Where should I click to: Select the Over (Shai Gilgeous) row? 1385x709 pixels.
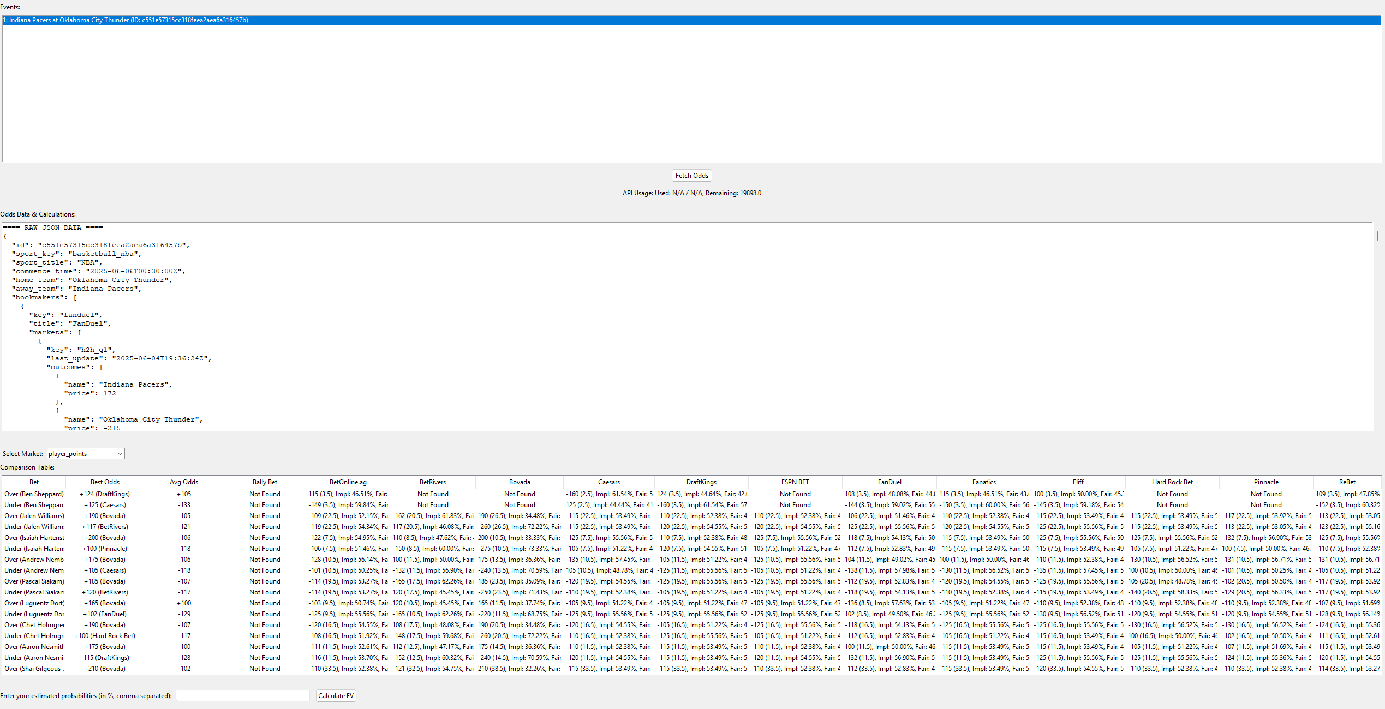[x=34, y=668]
